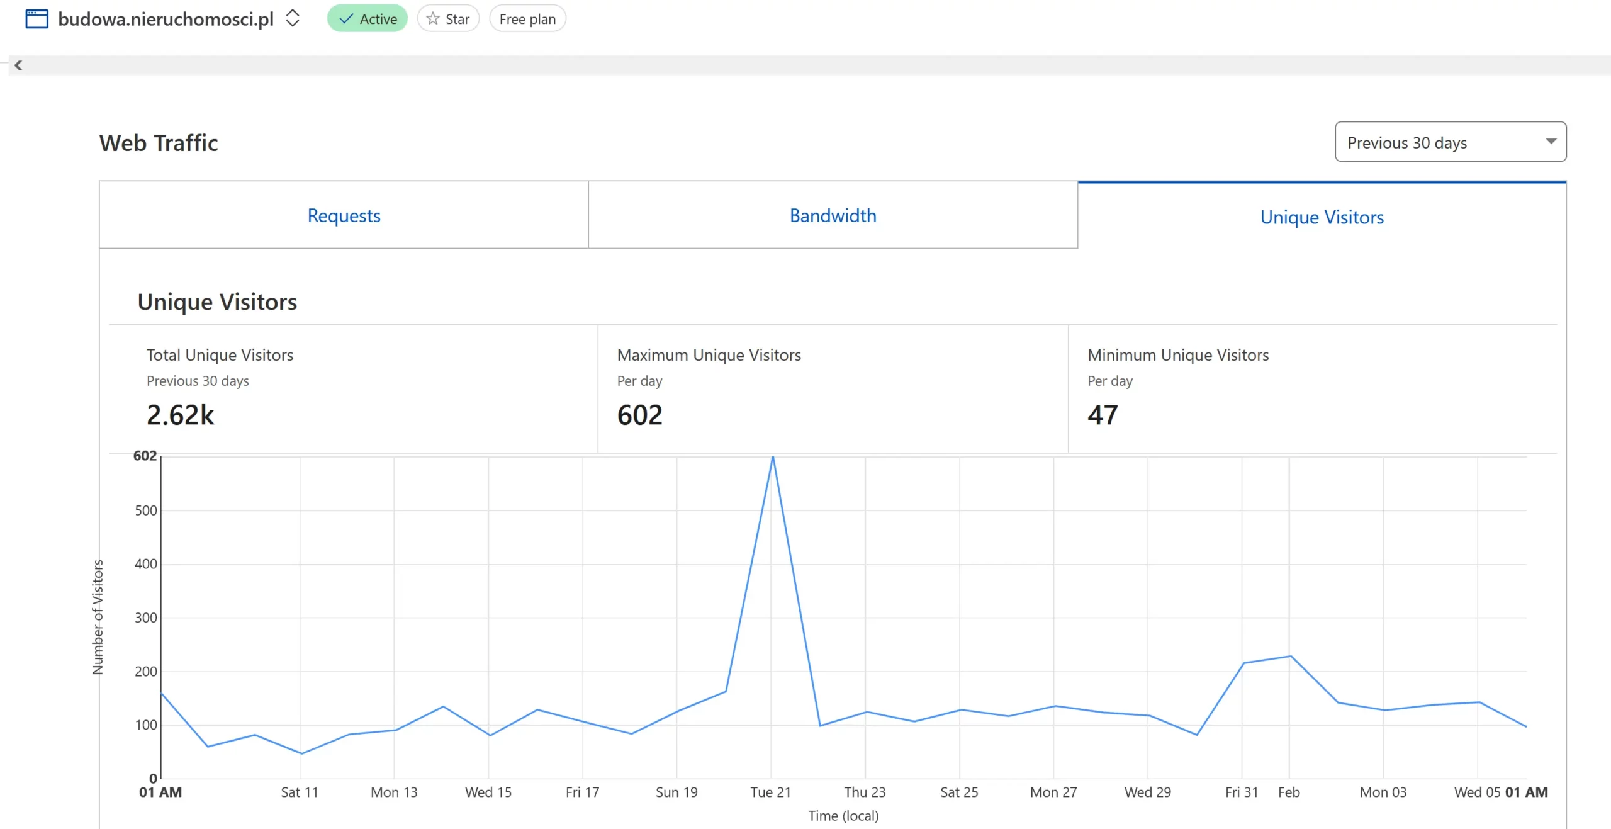
Task: Click the Star icon button
Action: (x=448, y=19)
